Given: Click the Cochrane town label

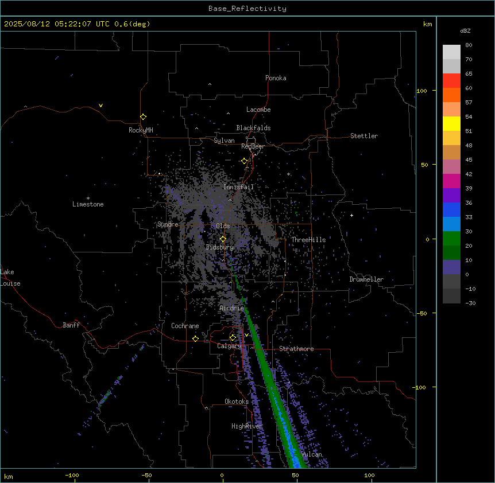Looking at the screenshot, I should (185, 326).
